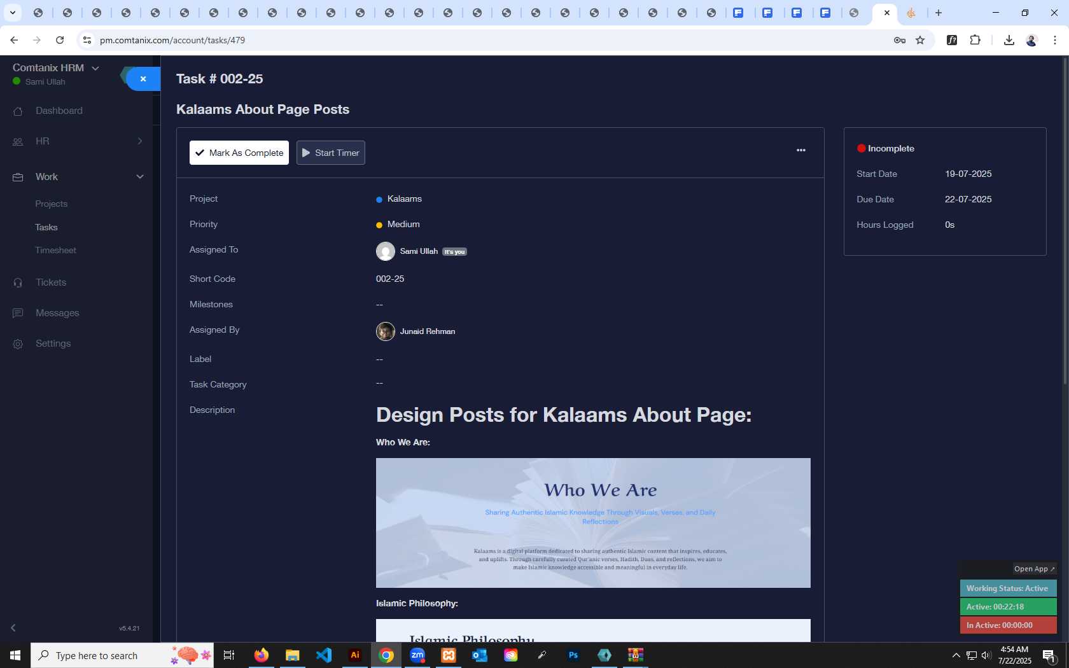Go to Tickets in sidebar
The height and width of the screenshot is (668, 1069).
(x=51, y=282)
